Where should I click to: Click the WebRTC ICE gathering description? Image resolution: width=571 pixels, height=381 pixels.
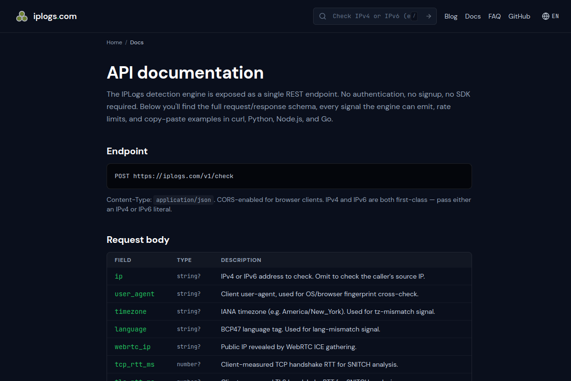point(289,347)
